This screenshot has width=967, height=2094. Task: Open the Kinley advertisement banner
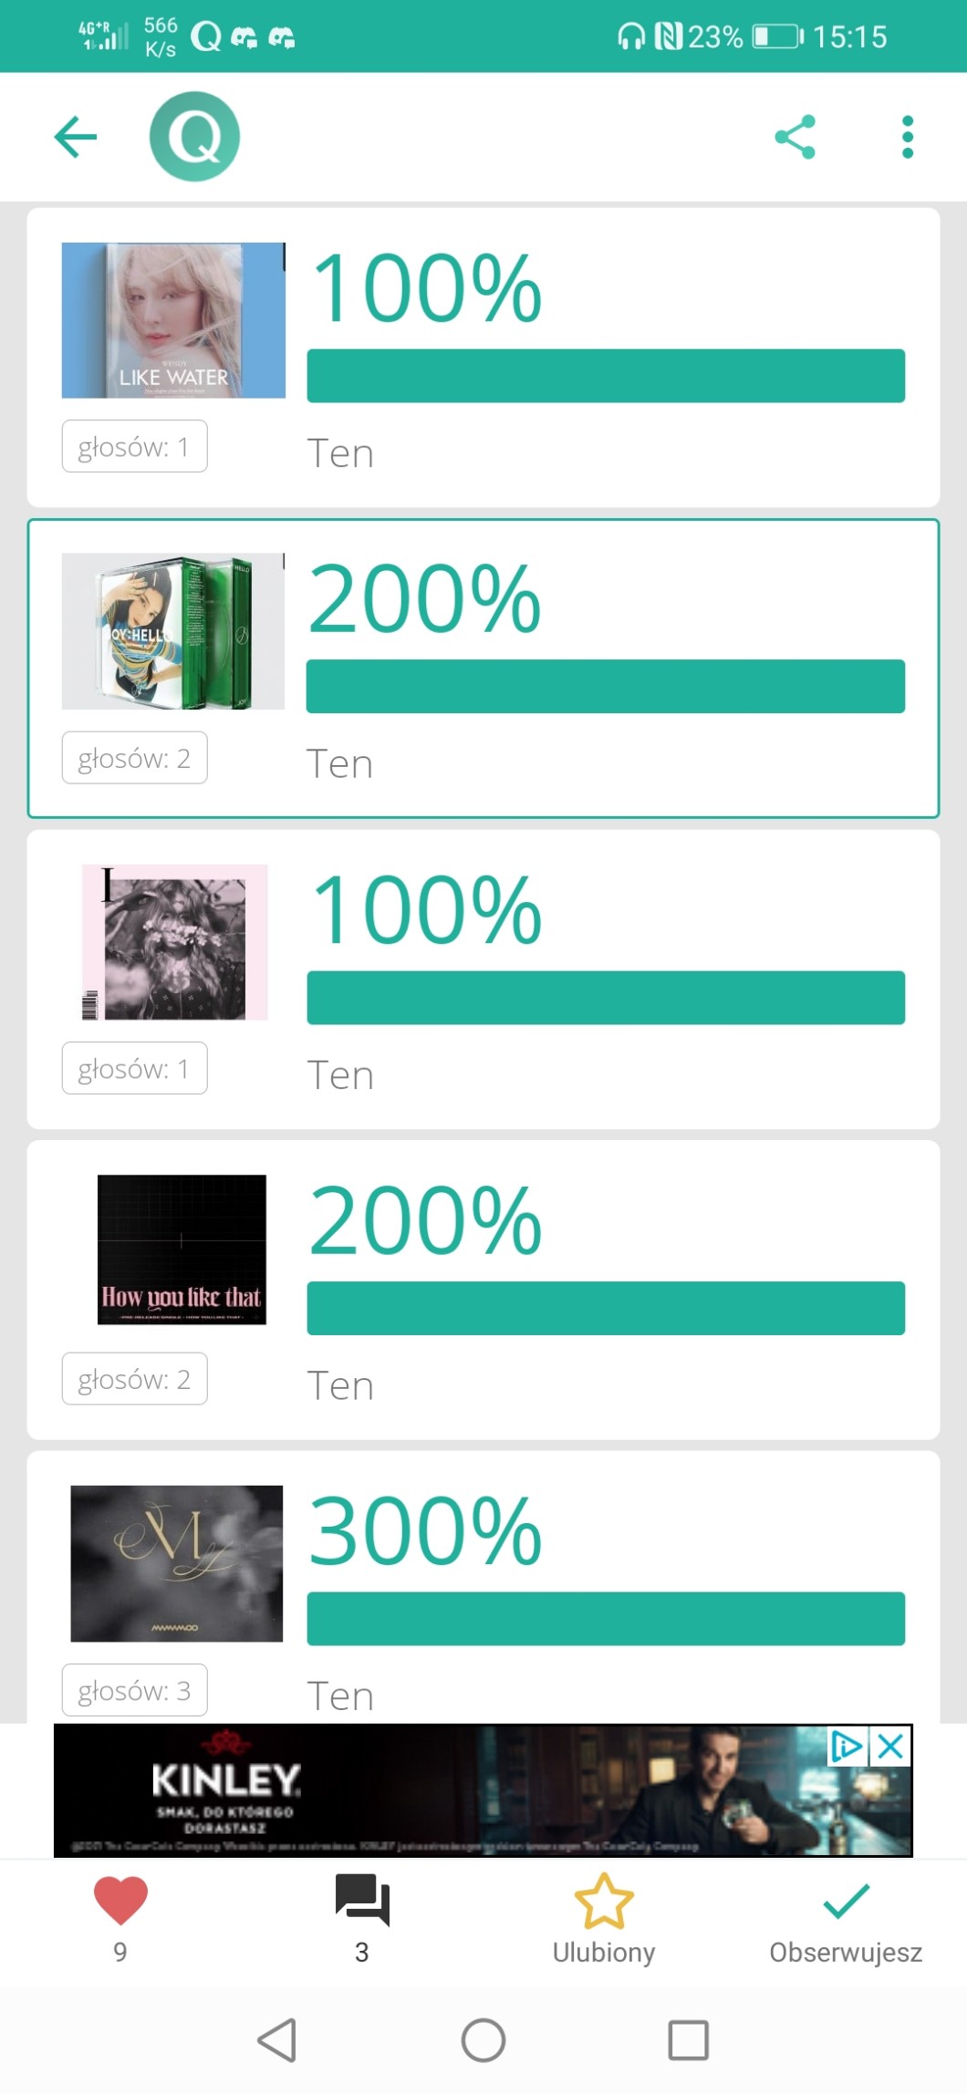(x=438, y=1789)
